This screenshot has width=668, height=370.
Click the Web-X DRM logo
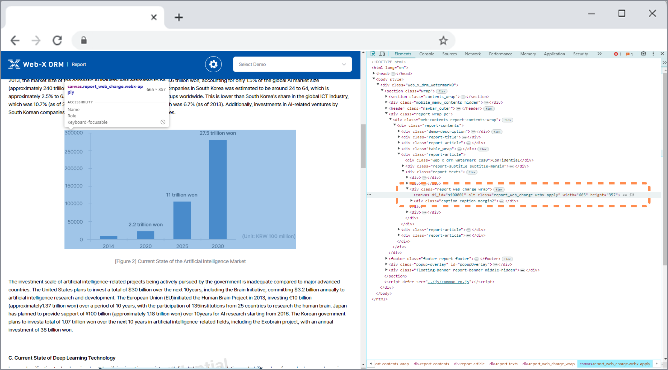(36, 64)
